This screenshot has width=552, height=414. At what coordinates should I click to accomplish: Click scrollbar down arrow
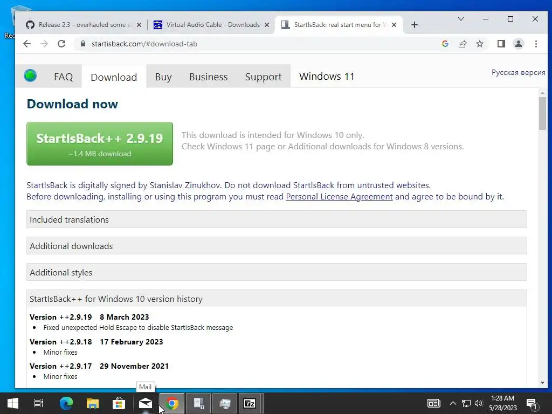click(x=542, y=383)
